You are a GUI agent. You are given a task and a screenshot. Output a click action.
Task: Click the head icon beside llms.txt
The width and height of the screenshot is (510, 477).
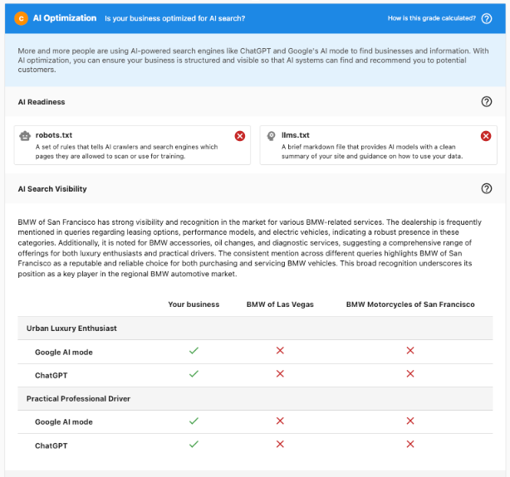[x=270, y=136]
